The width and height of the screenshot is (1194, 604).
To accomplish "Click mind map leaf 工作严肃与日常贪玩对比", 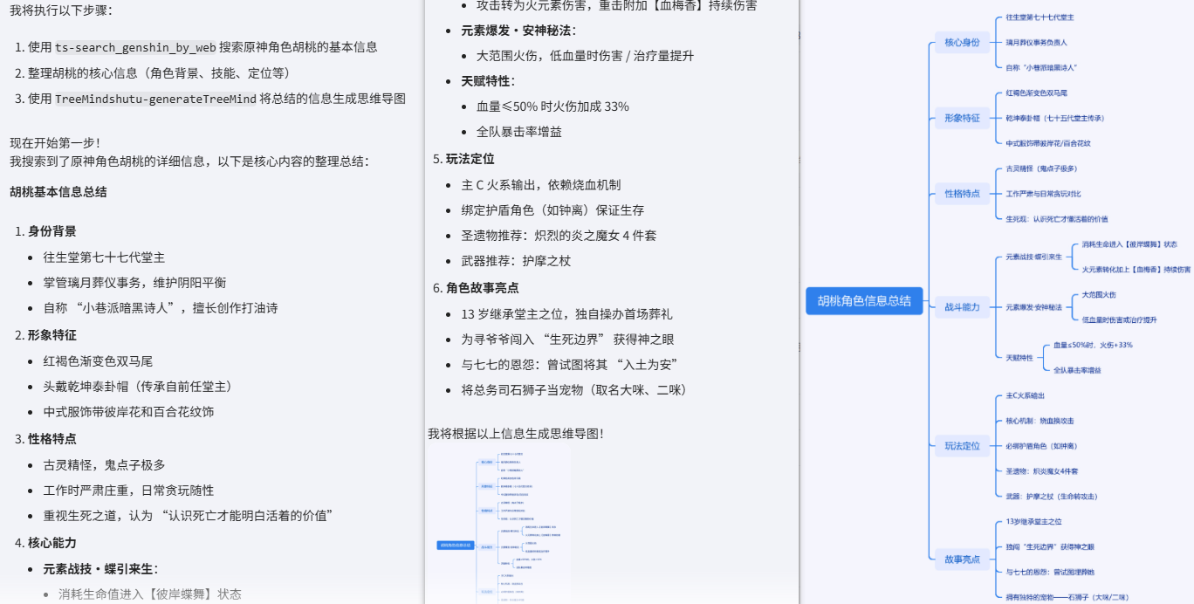I will pyautogui.click(x=1043, y=194).
